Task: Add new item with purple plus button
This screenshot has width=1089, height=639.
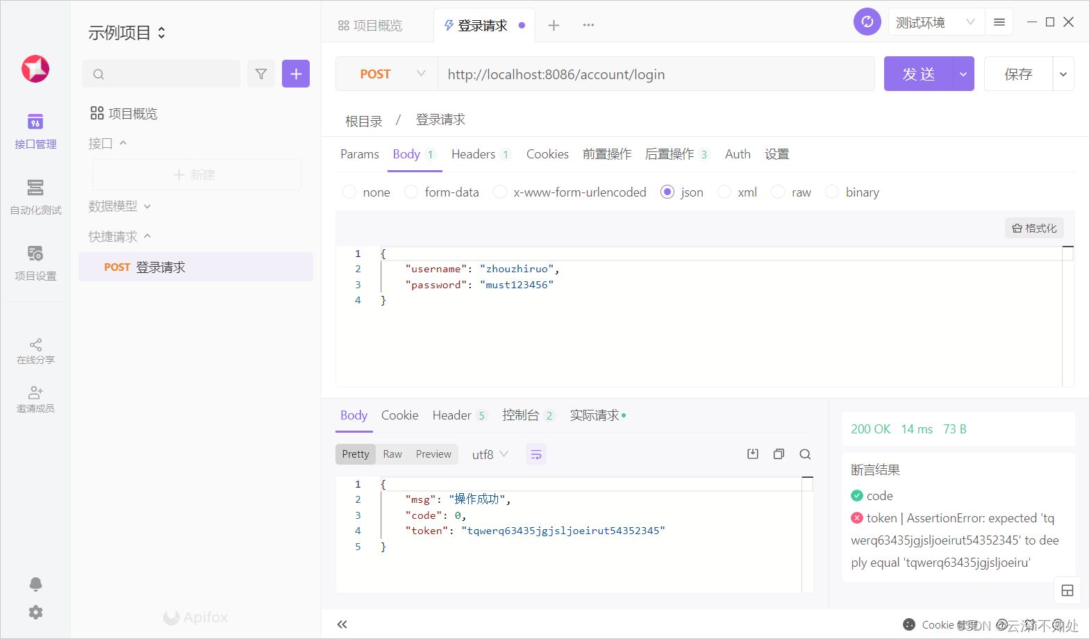Action: coord(296,74)
